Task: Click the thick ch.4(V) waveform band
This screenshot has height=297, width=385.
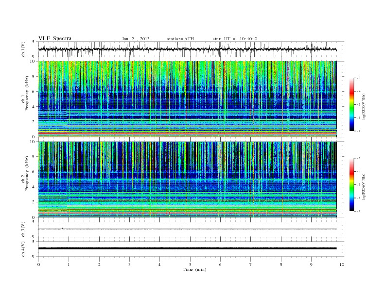Action: 187,248
